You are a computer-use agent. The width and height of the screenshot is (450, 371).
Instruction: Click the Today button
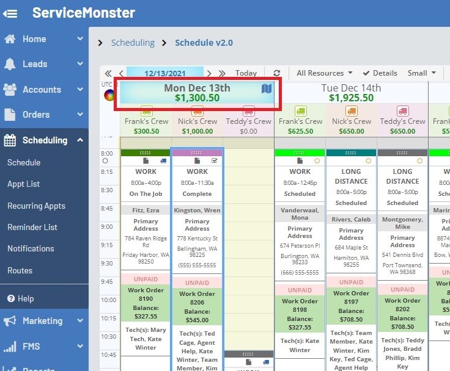point(246,73)
